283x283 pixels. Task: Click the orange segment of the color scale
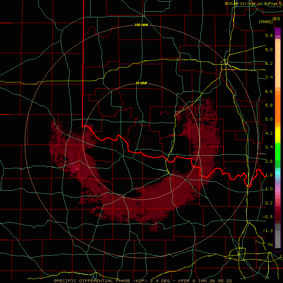(278, 108)
